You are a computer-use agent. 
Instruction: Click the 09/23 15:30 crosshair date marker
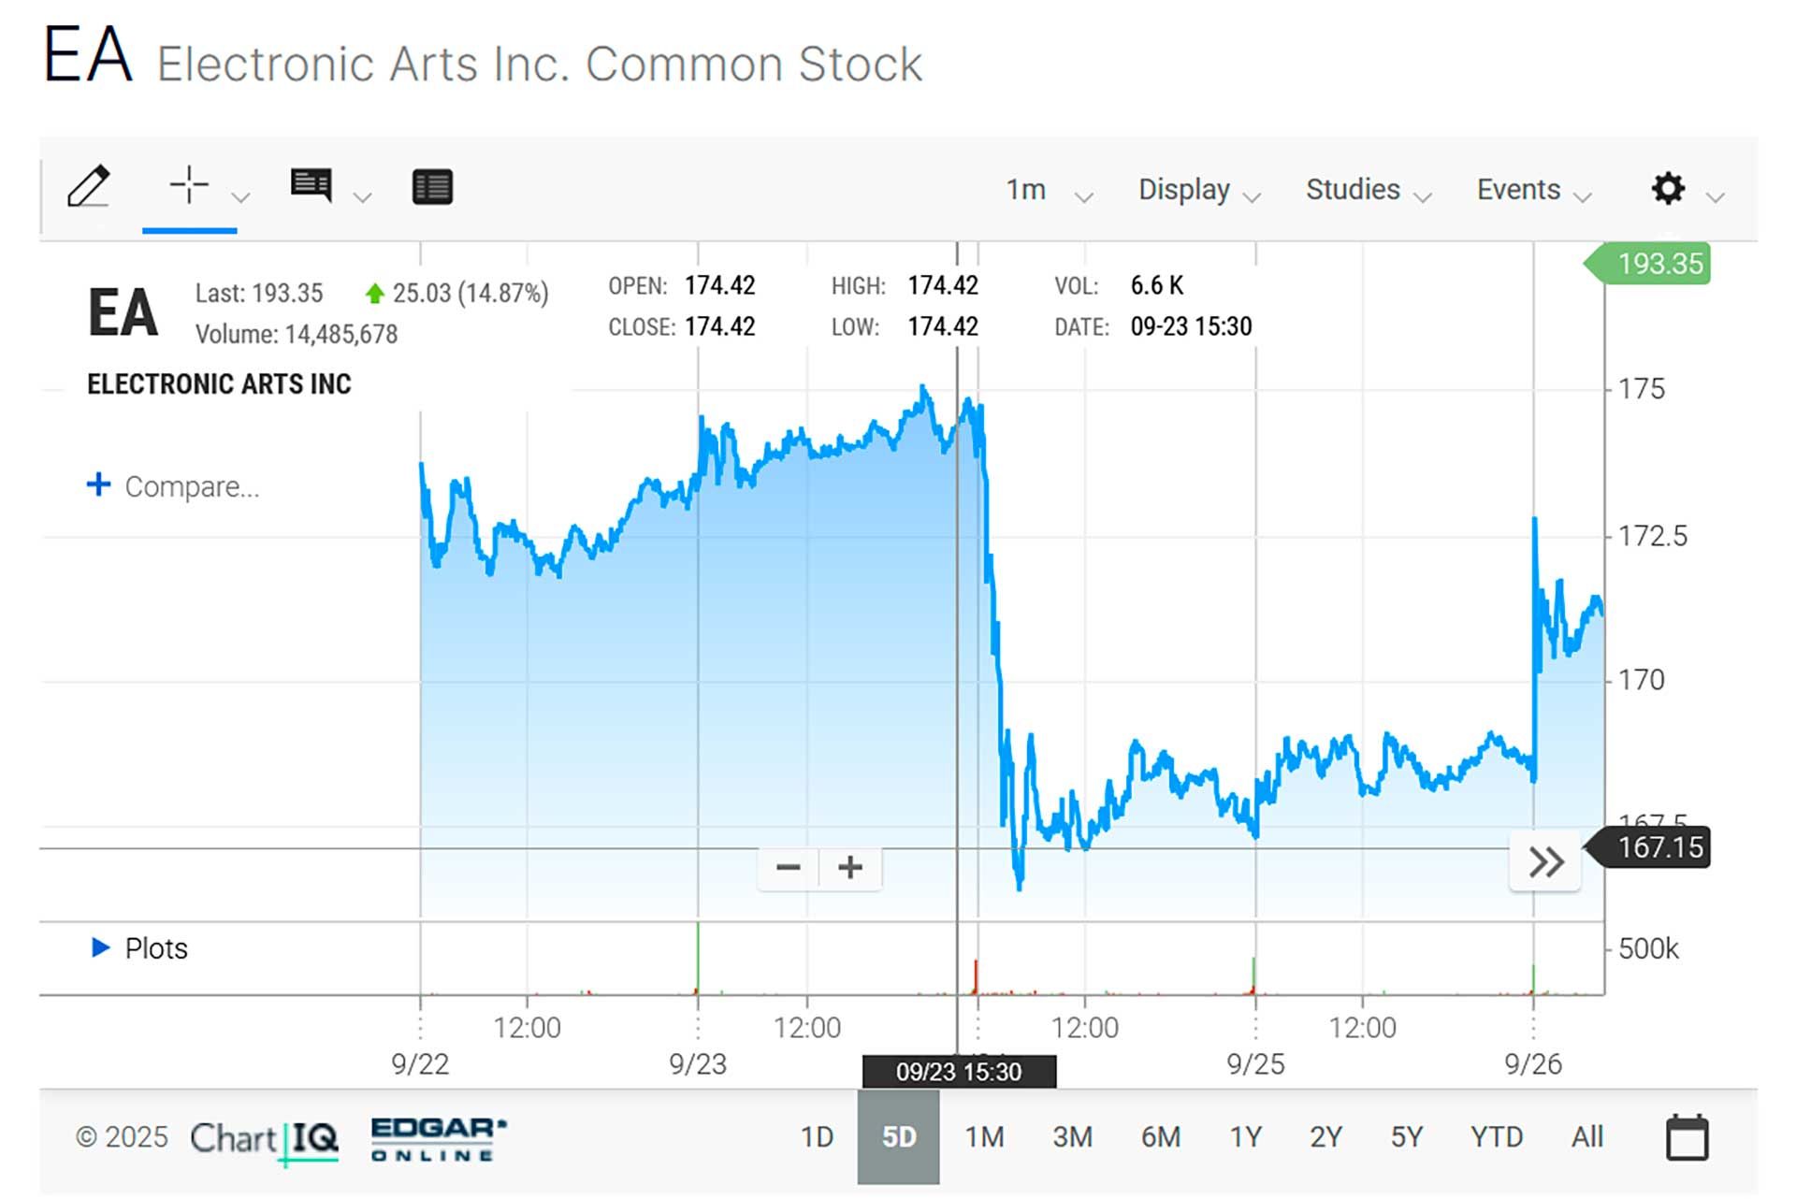958,1072
